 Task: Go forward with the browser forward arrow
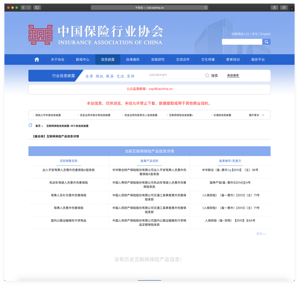click(29, 8)
